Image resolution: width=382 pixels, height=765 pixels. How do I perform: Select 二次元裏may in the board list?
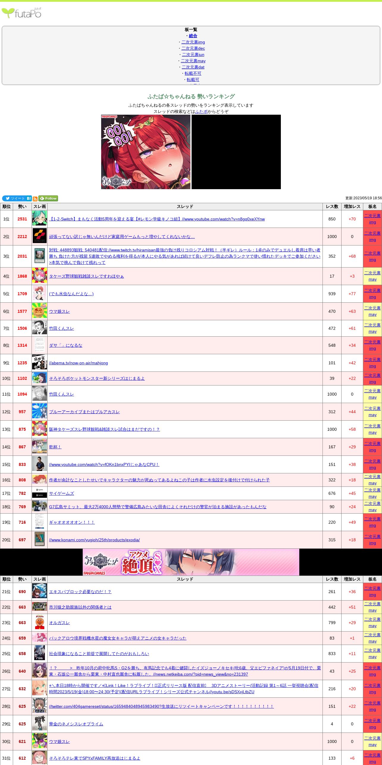click(x=193, y=61)
